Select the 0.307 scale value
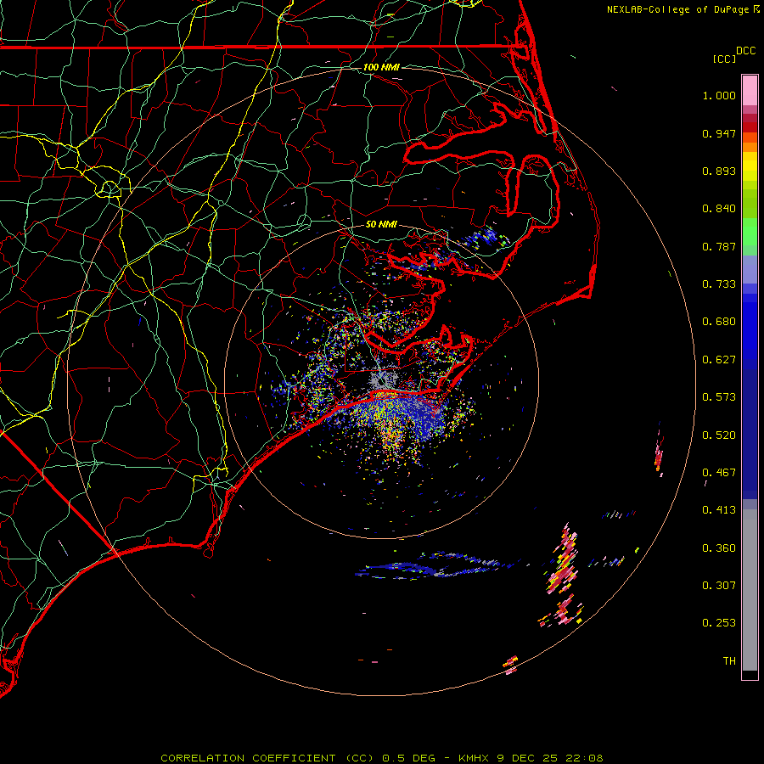 (x=719, y=586)
